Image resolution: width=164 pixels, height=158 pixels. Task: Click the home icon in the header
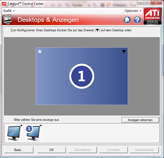coord(127,20)
